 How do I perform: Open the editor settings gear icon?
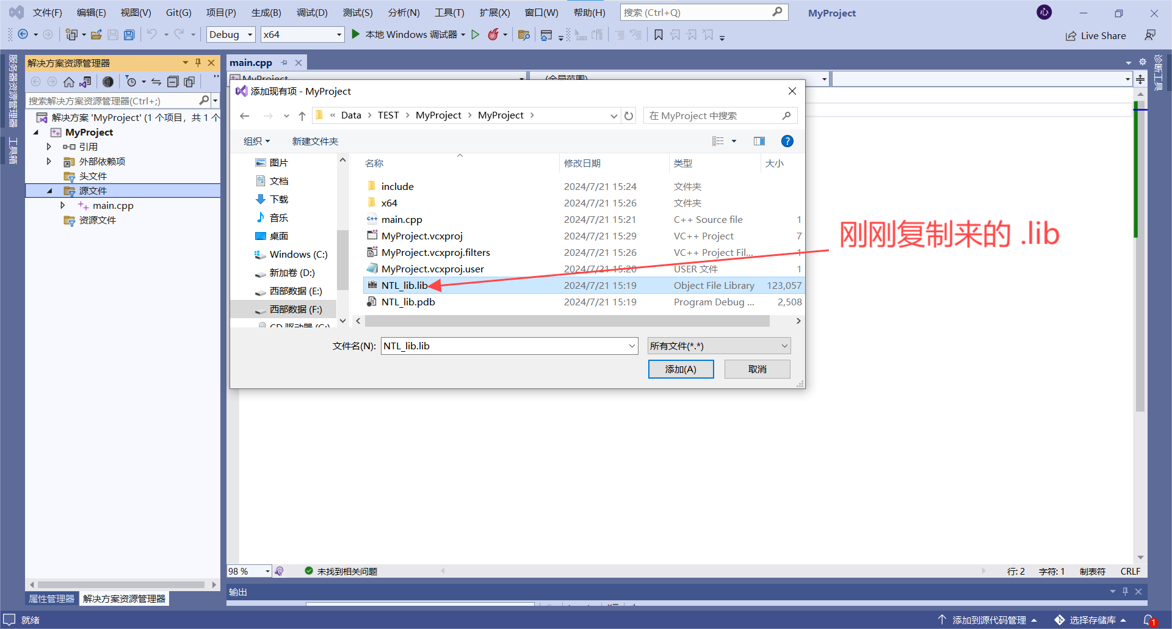1143,62
